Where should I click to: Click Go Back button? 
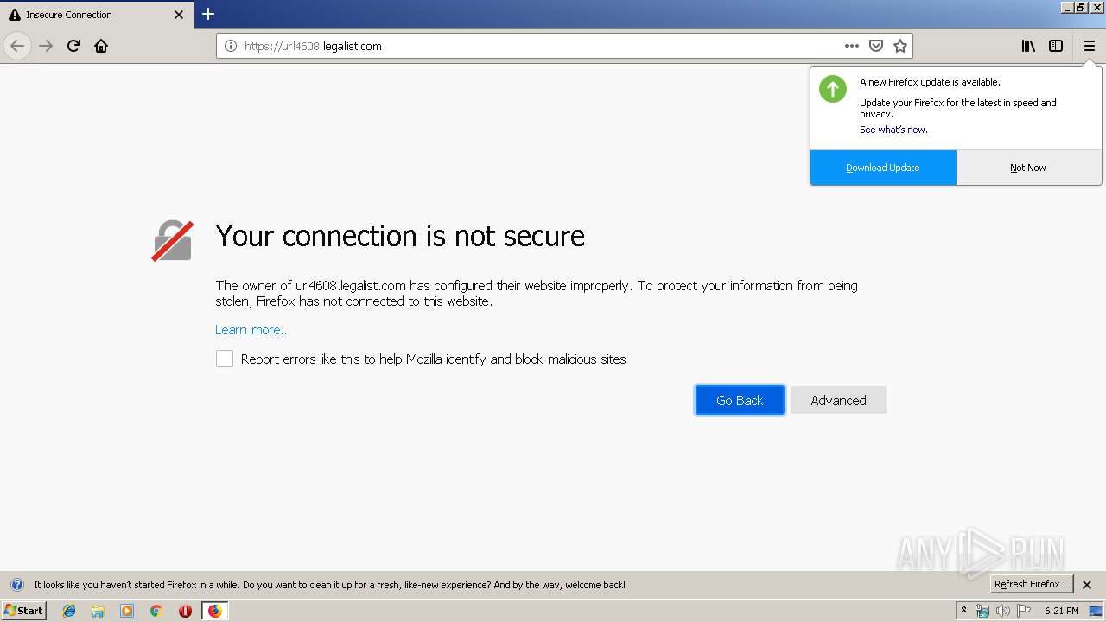coord(740,400)
